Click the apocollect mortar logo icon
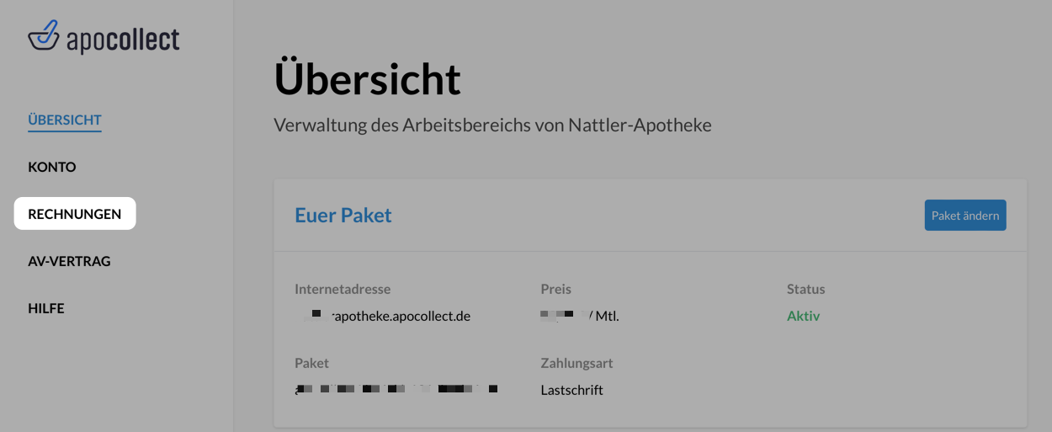Viewport: 1052px width, 432px height. pos(43,35)
